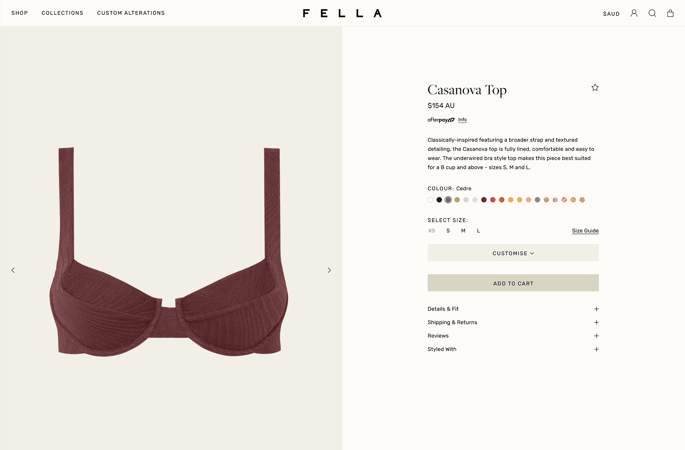Expand the Shipping & Returns section
Screen dimensions: 685x450
513,322
